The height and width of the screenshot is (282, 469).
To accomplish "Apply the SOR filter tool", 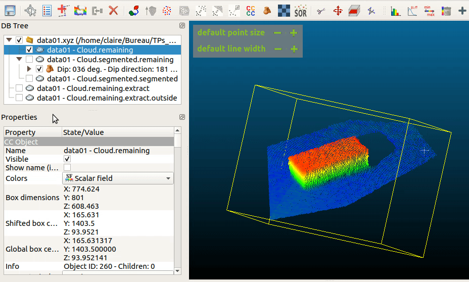I will click(300, 11).
